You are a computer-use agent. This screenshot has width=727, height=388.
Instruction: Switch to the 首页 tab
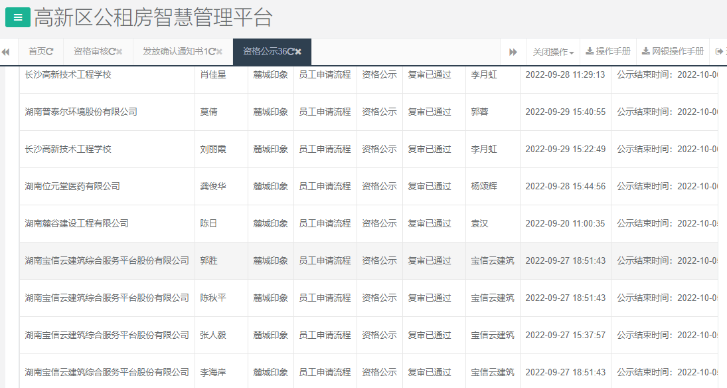[x=39, y=51]
